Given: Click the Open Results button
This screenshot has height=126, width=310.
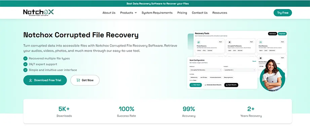Looking at the screenshot, I should 231,85.
